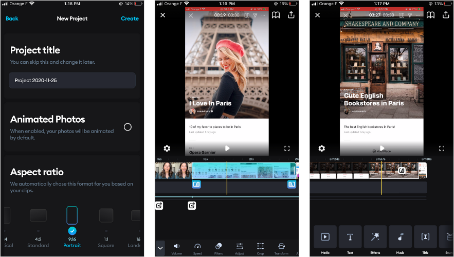
Task: Open the Music tab
Action: [x=400, y=240]
